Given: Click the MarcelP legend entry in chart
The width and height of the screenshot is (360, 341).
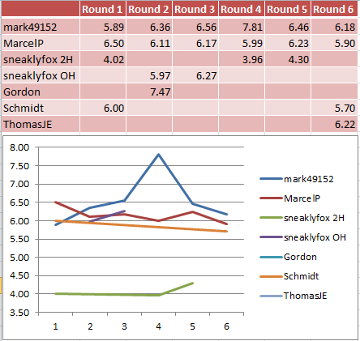Looking at the screenshot, I should point(290,198).
